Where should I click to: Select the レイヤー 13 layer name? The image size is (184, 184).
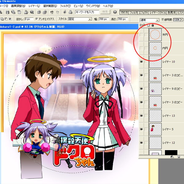click(x=169, y=116)
